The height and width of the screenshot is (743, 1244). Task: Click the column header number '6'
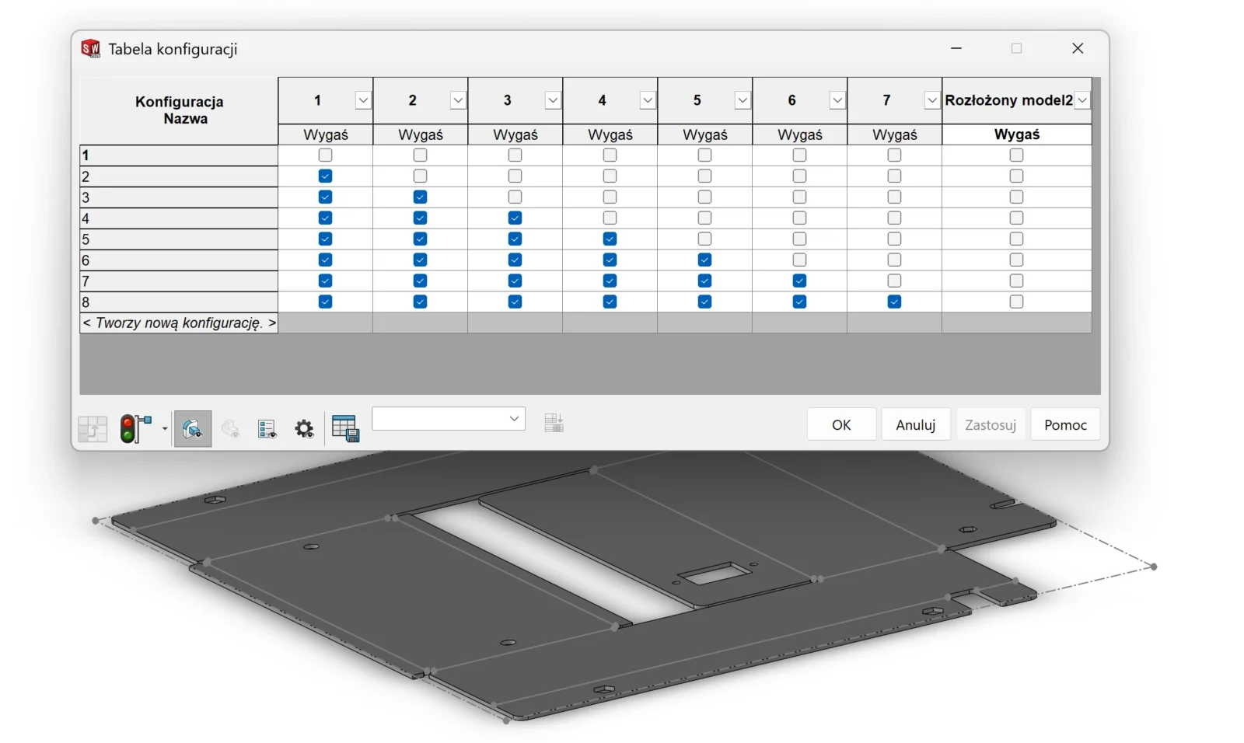791,100
